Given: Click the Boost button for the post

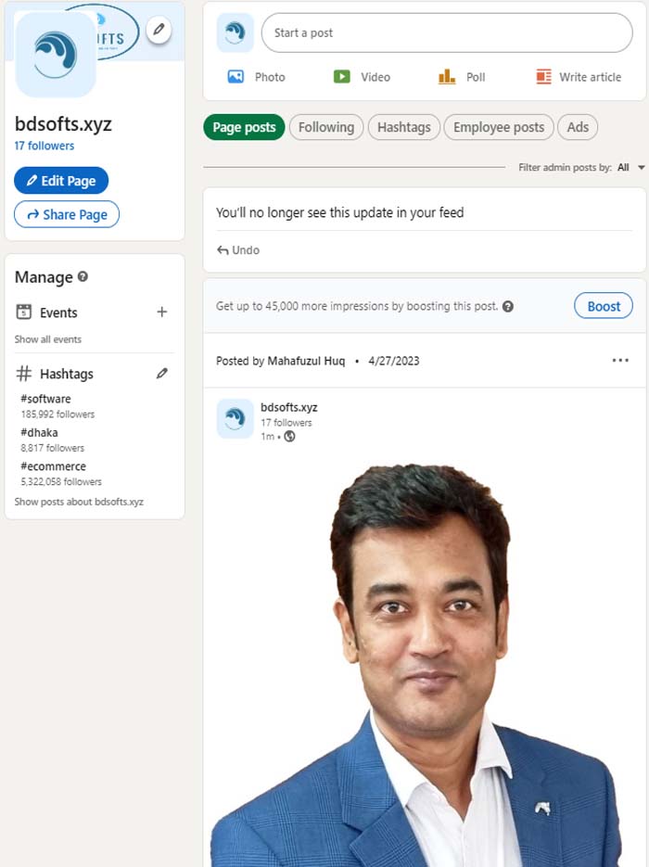Looking at the screenshot, I should tap(604, 305).
